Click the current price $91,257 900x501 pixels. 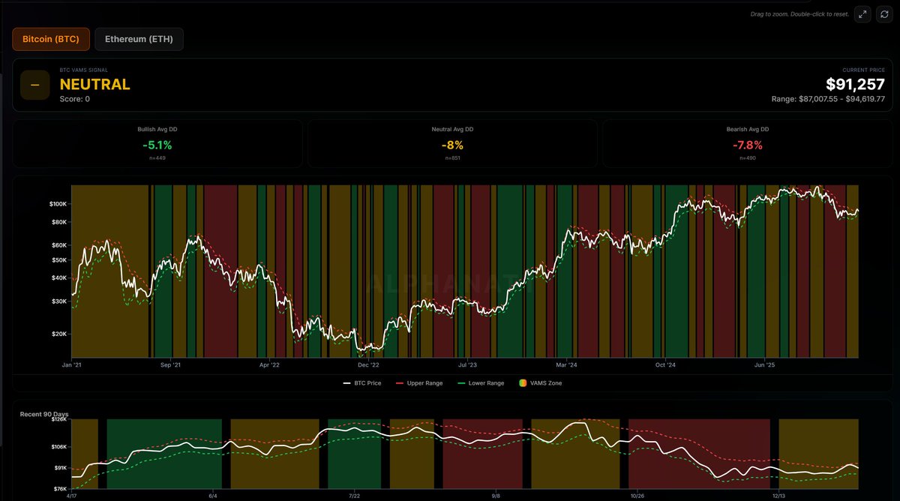point(855,85)
